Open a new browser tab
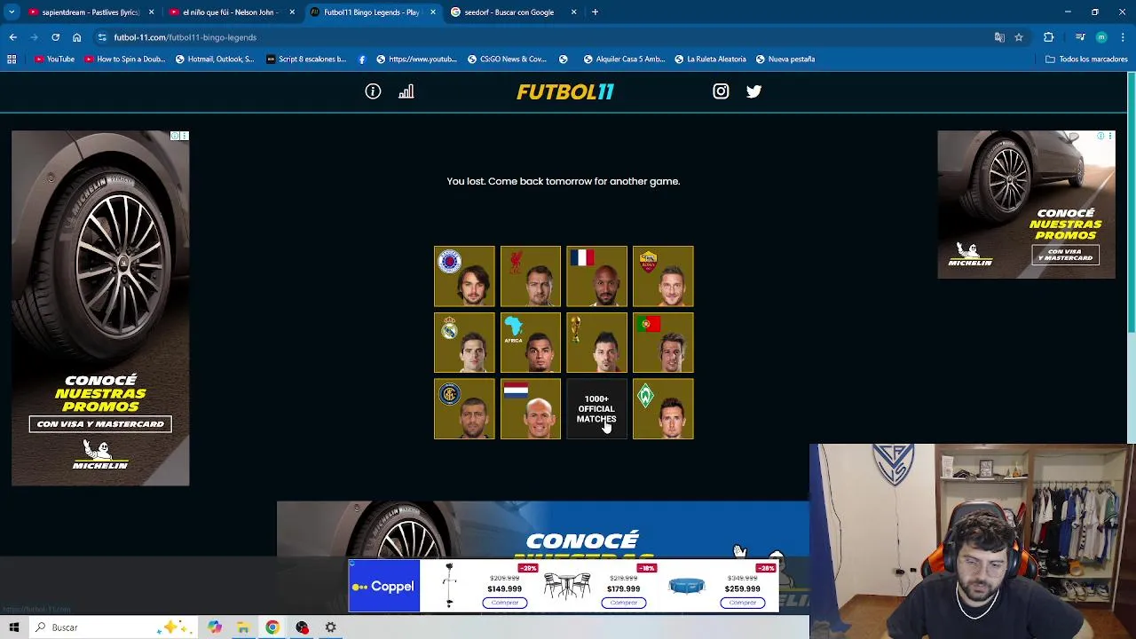Viewport: 1136px width, 639px height. 596,12
